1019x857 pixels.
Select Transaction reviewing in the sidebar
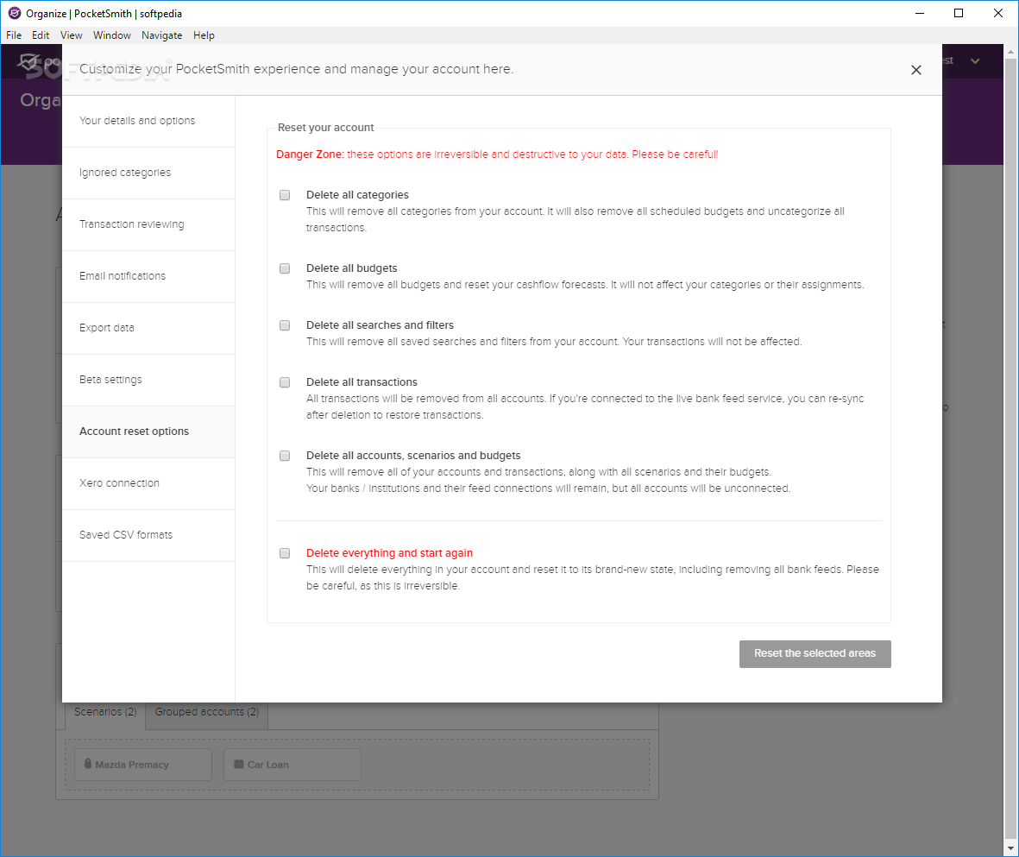pyautogui.click(x=148, y=224)
